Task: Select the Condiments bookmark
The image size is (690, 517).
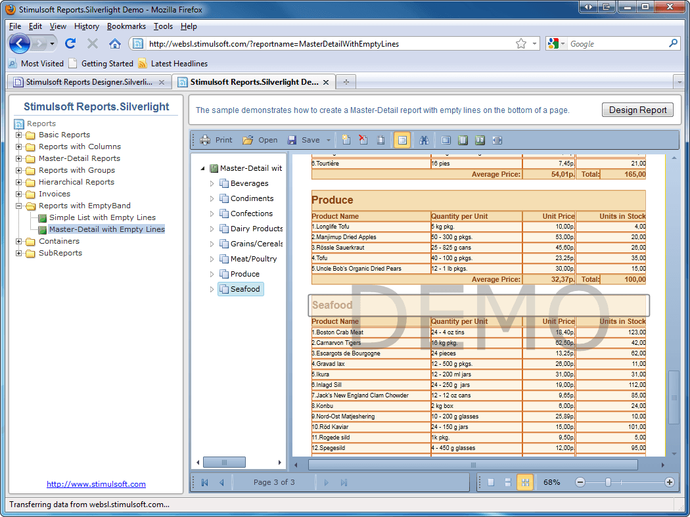Action: pyautogui.click(x=252, y=198)
